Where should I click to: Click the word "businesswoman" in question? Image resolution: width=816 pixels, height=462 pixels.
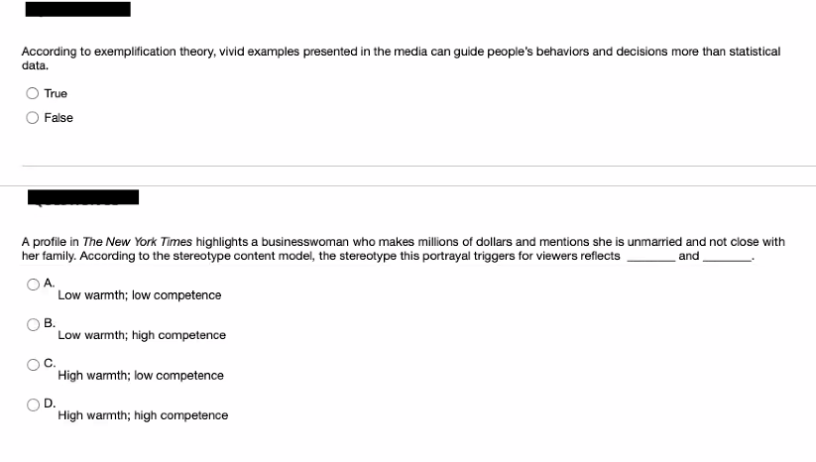pos(305,242)
